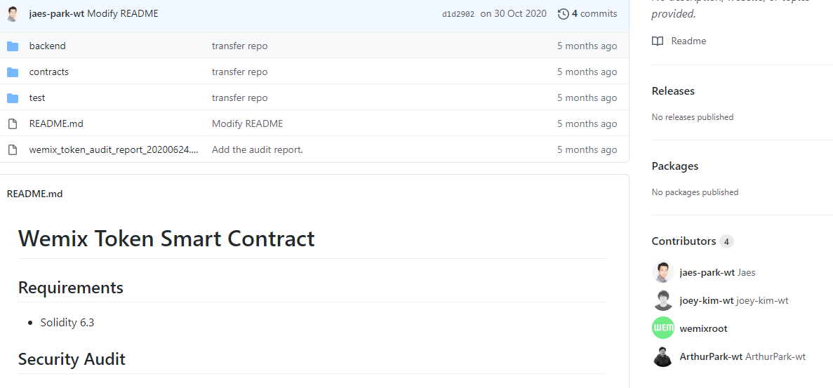Viewport: 833px width, 388px height.
Task: Click README.md panel header title
Action: tap(34, 194)
